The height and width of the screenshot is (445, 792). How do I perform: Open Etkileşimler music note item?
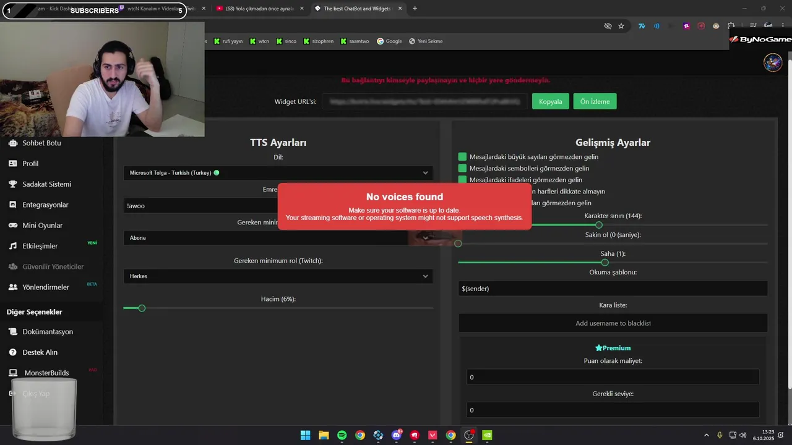(x=33, y=246)
